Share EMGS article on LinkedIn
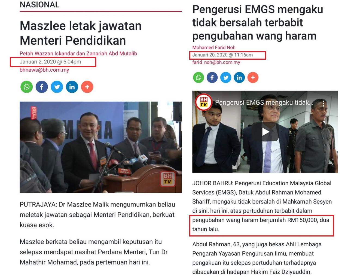 point(239,78)
